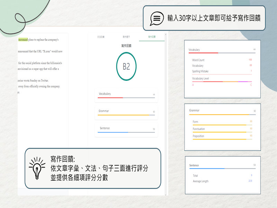Select the Preposition row in Grammar details
Viewport: 277px width, 208px height.
222,136
